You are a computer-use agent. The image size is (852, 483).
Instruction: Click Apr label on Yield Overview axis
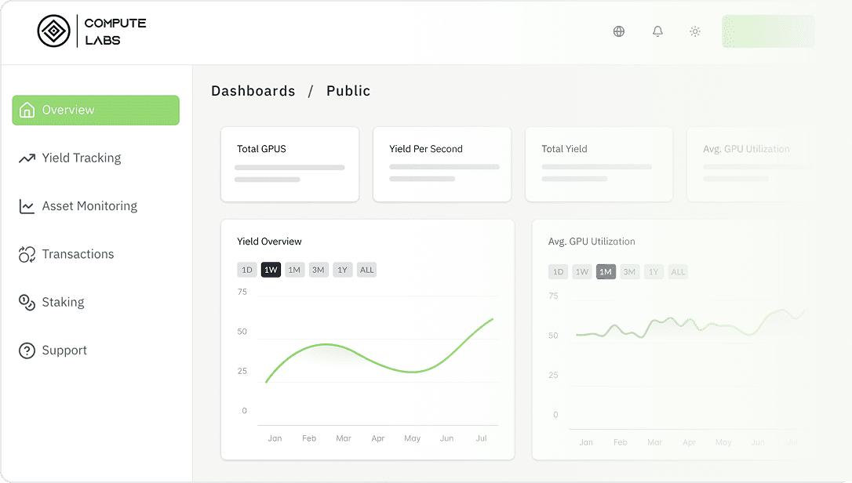pos(378,438)
